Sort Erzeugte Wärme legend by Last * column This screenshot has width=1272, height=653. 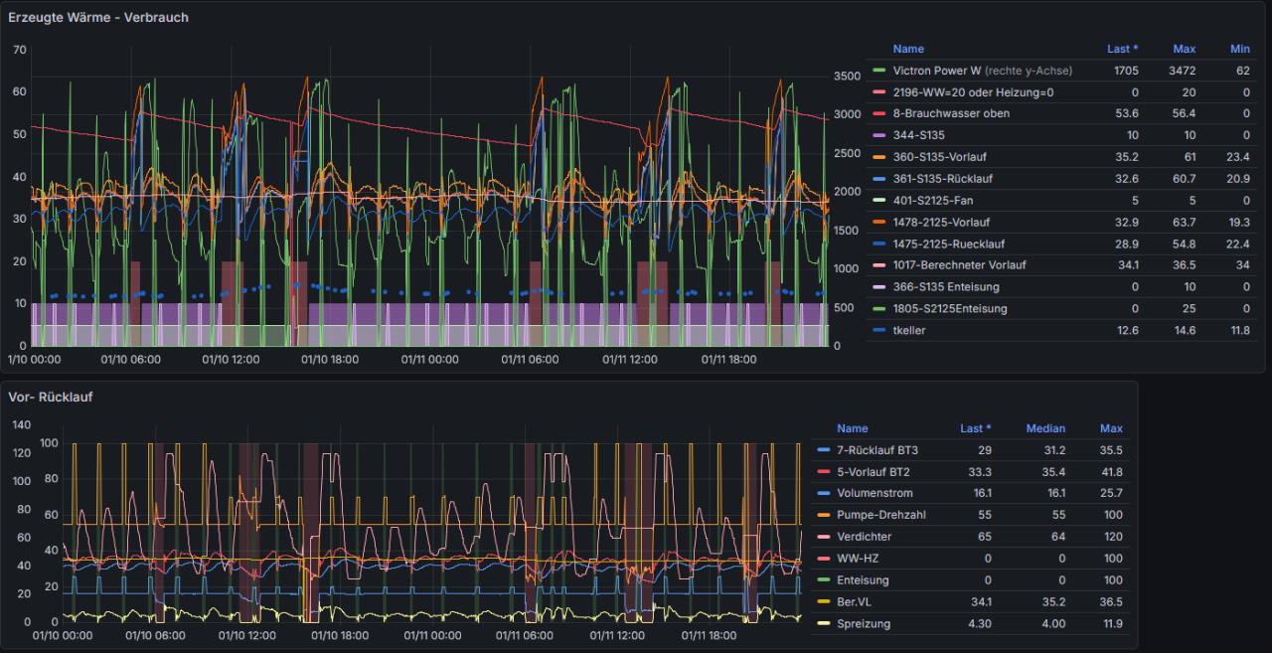[x=1122, y=49]
